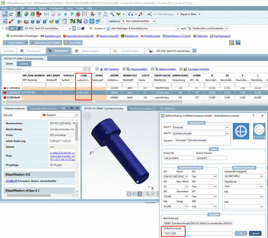This screenshot has height=238, width=268.
Task: Click the magic wand toolbar icon
Action: pyautogui.click(x=112, y=14)
